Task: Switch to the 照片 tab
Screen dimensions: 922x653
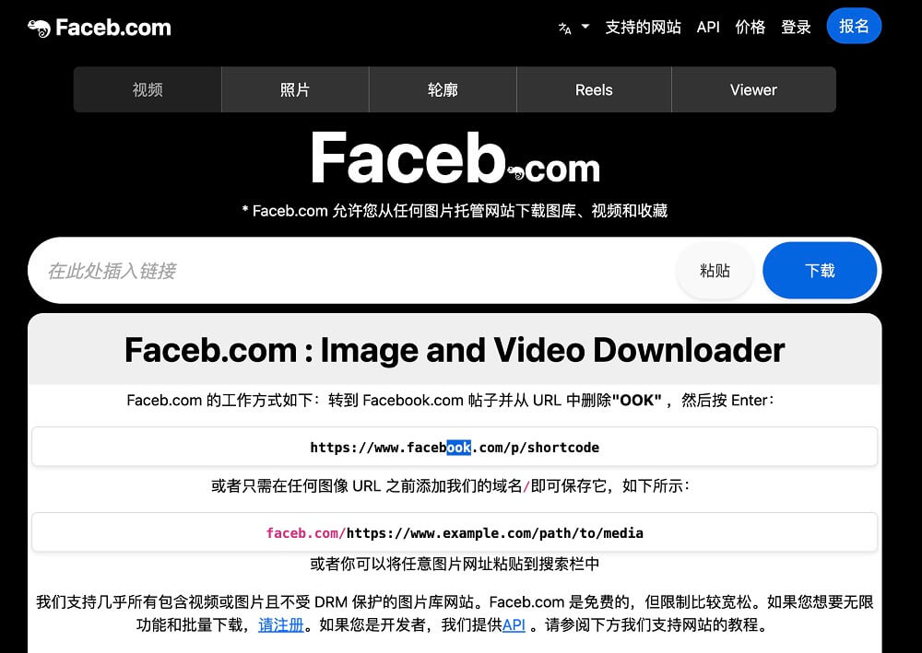Action: [x=295, y=89]
